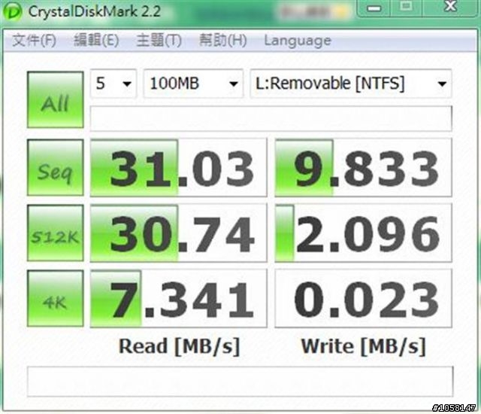Select the 4K read result 7.341
The height and width of the screenshot is (414, 481).
[179, 299]
